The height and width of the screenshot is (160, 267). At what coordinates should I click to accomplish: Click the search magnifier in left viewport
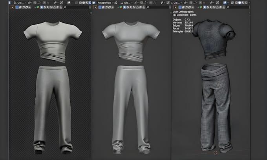coord(65,7)
